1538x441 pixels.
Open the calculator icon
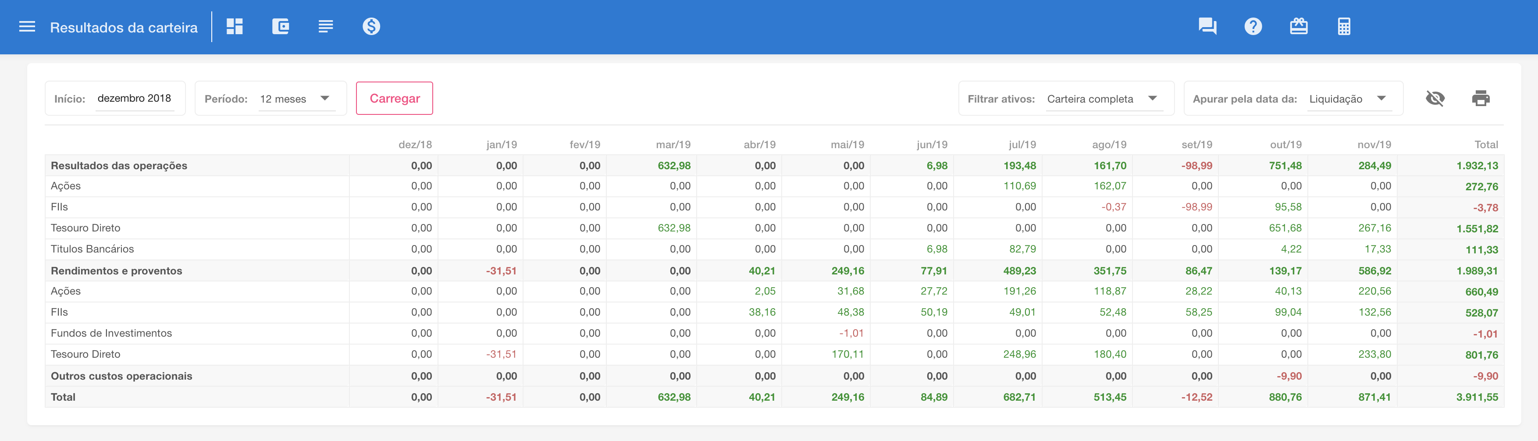[1344, 27]
